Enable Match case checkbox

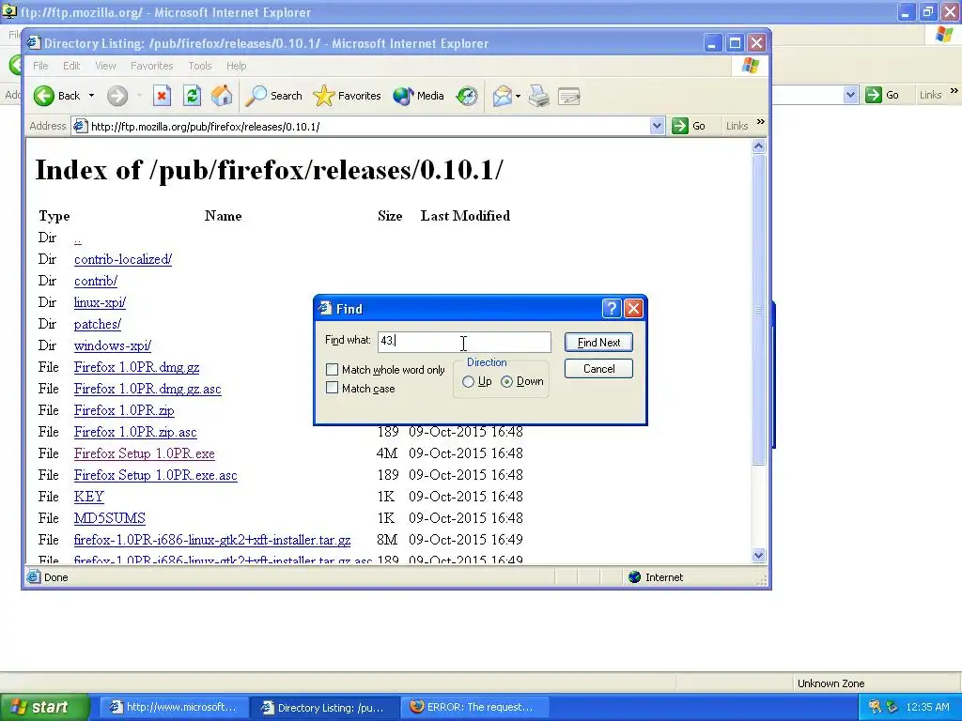pyautogui.click(x=332, y=388)
